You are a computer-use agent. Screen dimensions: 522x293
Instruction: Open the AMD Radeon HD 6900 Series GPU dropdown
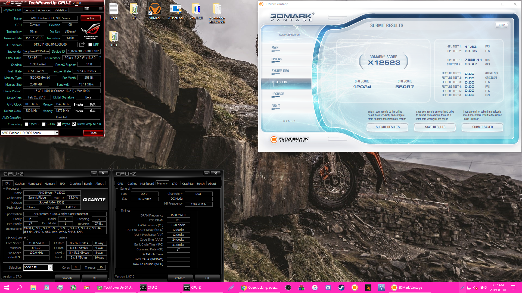click(30, 133)
